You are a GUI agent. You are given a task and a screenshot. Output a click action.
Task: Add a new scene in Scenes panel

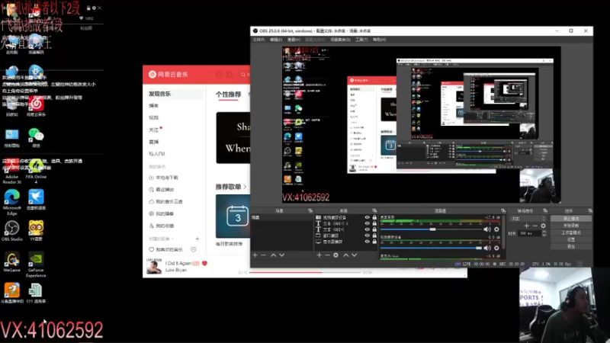pyautogui.click(x=255, y=255)
